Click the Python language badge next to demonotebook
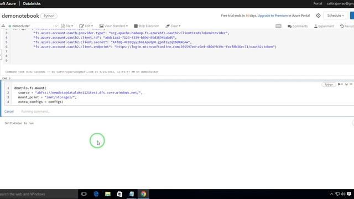354x199 pixels. [x=49, y=16]
